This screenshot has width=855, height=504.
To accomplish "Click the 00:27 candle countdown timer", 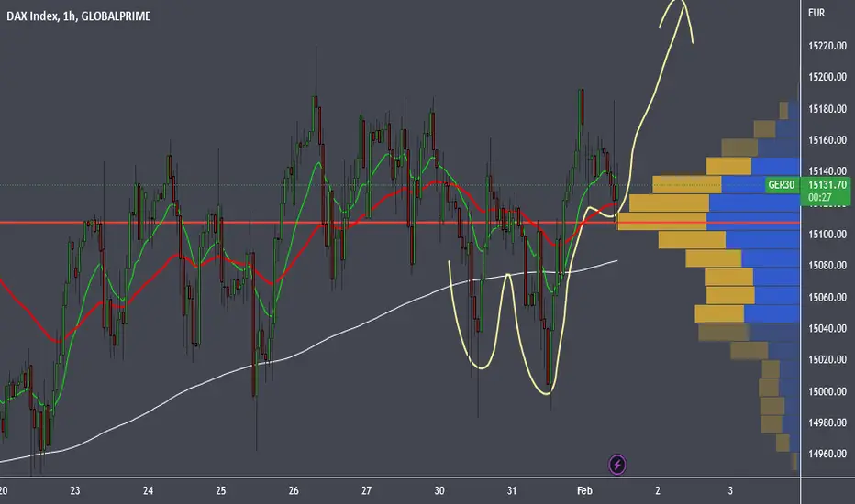I will [x=819, y=198].
